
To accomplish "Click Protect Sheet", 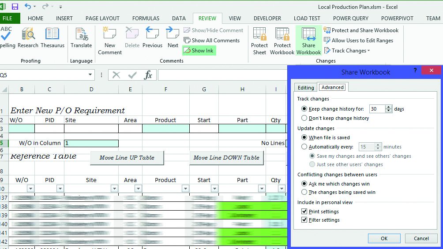I will (x=259, y=41).
